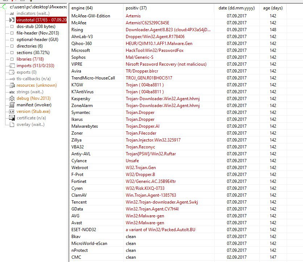Click Win32.Trojan.Agent.CV7H4I detection

[152, 209]
